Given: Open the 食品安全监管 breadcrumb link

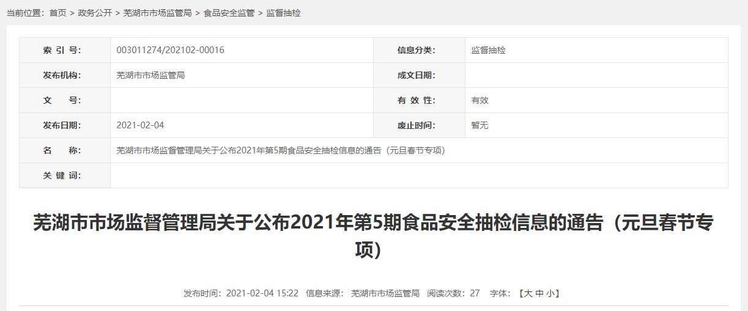Looking at the screenshot, I should [x=229, y=13].
